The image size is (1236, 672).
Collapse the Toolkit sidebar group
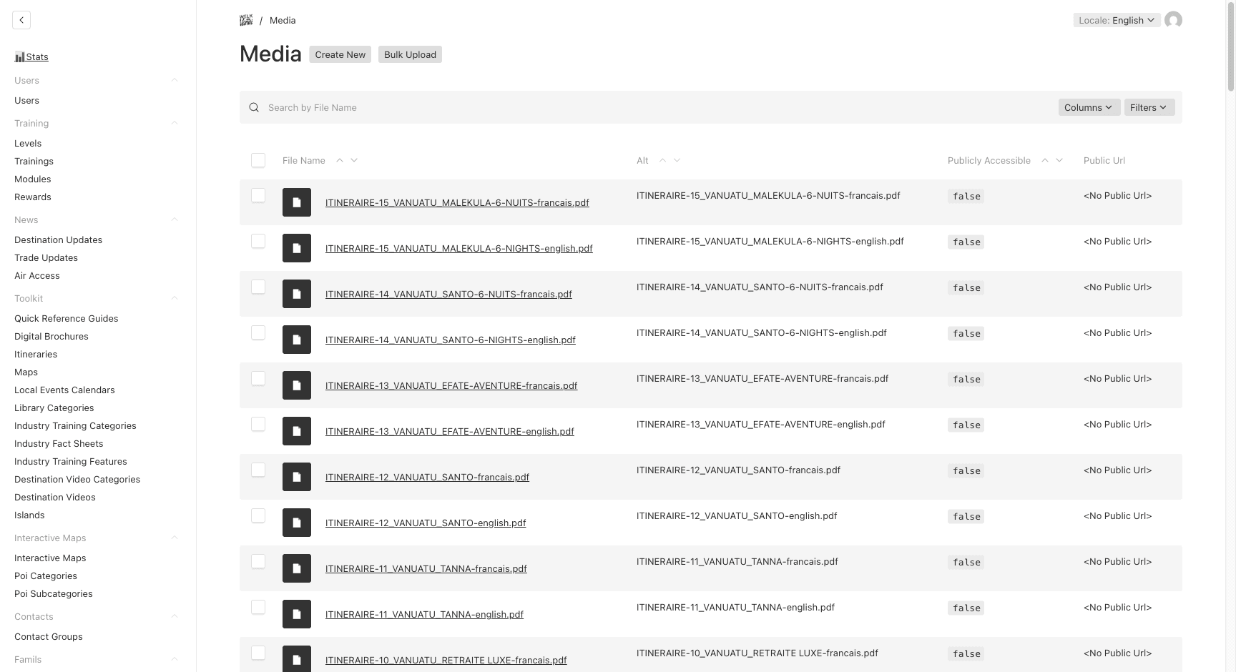point(175,298)
